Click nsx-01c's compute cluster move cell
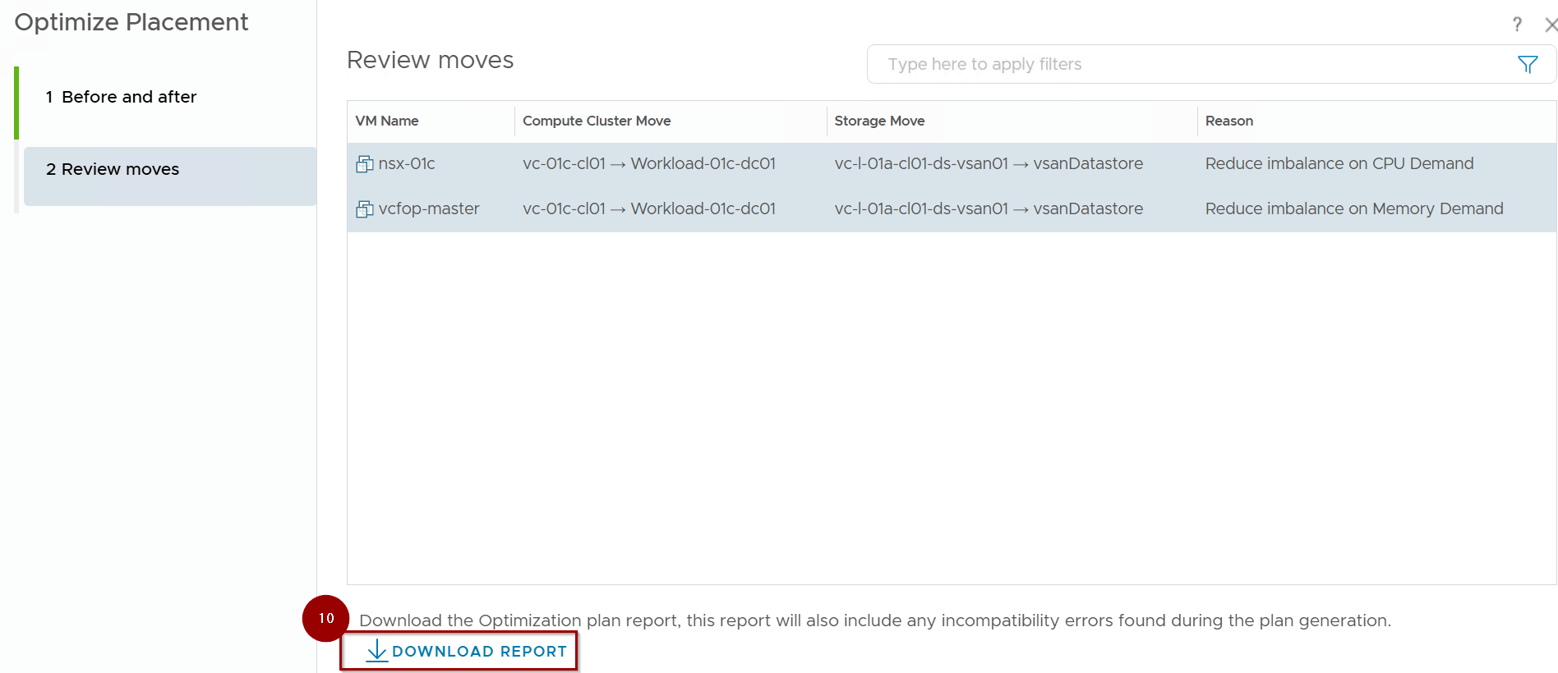This screenshot has width=1558, height=673. (648, 164)
